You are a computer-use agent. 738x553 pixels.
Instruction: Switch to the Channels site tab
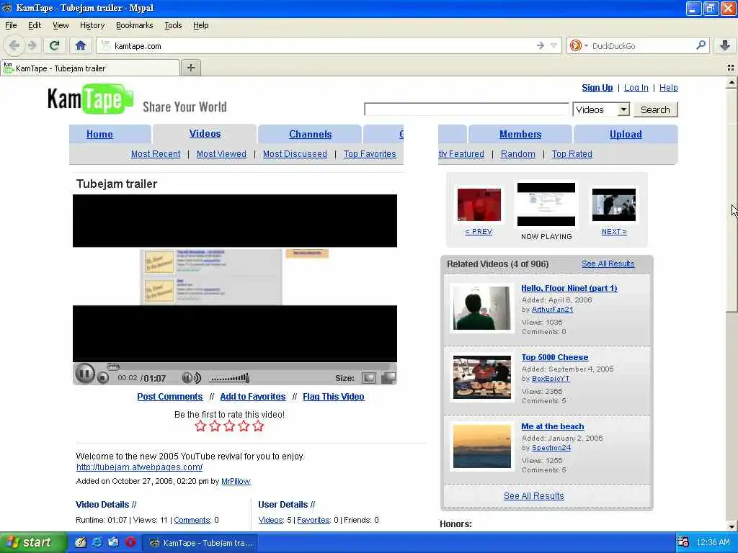point(310,135)
